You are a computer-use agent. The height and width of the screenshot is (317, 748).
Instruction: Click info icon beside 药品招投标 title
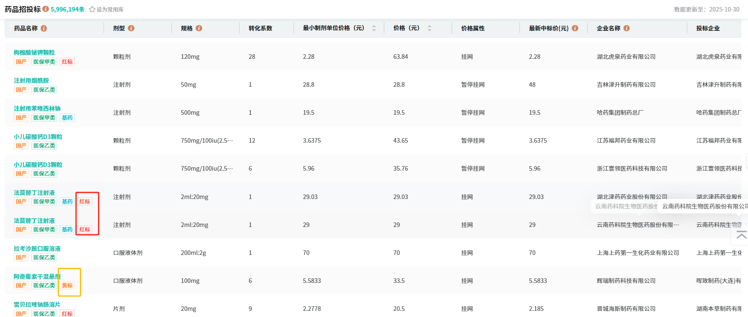click(x=46, y=9)
